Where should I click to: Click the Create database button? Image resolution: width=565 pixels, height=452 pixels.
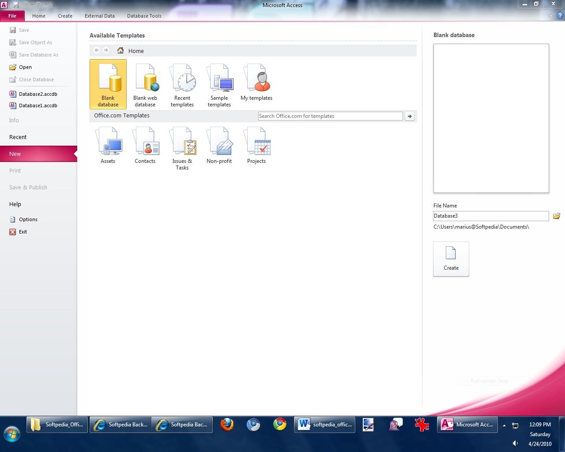click(x=451, y=259)
